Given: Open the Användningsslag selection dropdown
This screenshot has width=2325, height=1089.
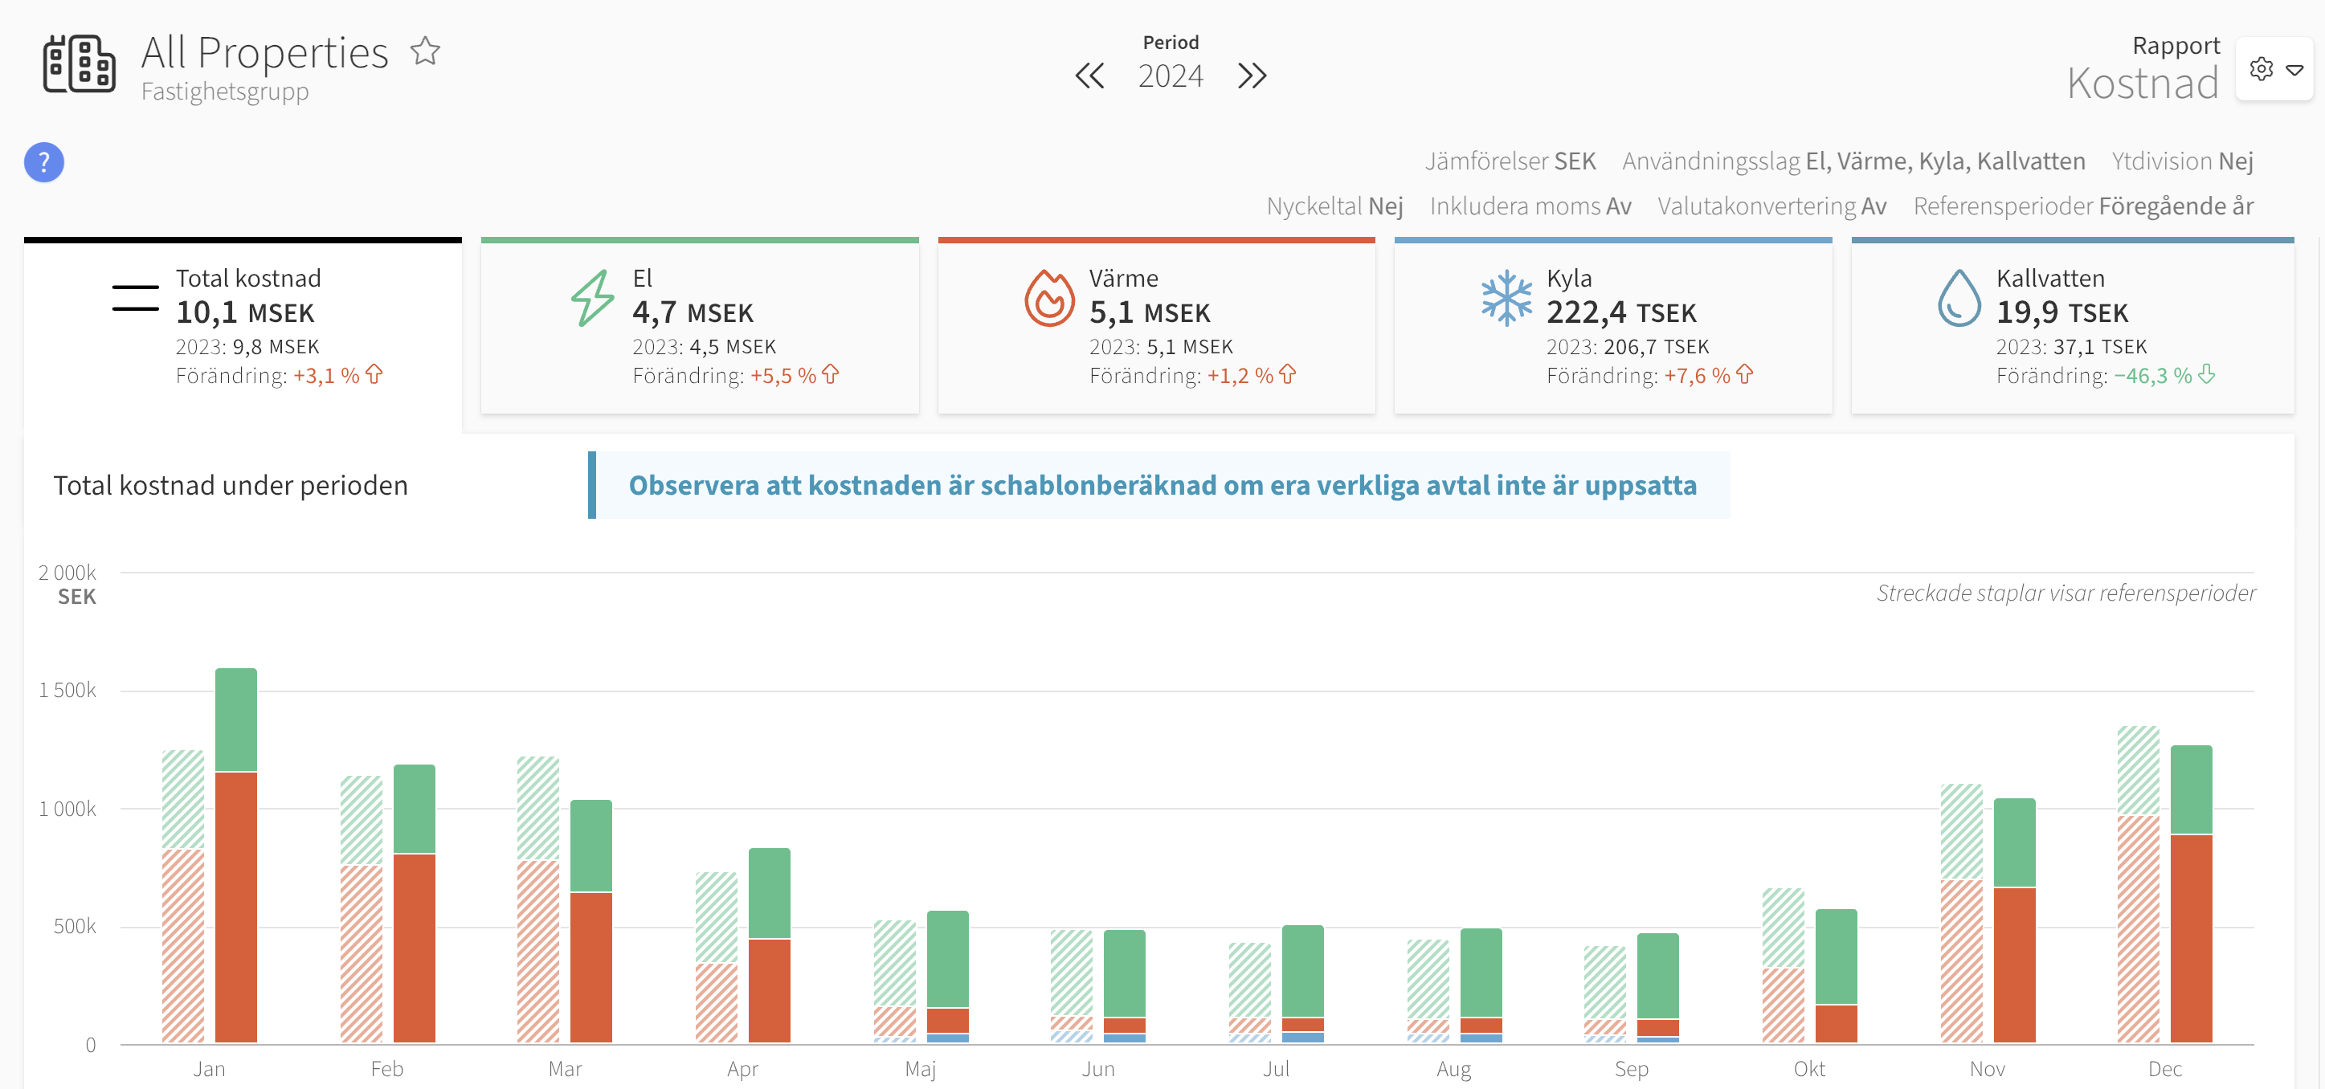Looking at the screenshot, I should pos(1853,161).
